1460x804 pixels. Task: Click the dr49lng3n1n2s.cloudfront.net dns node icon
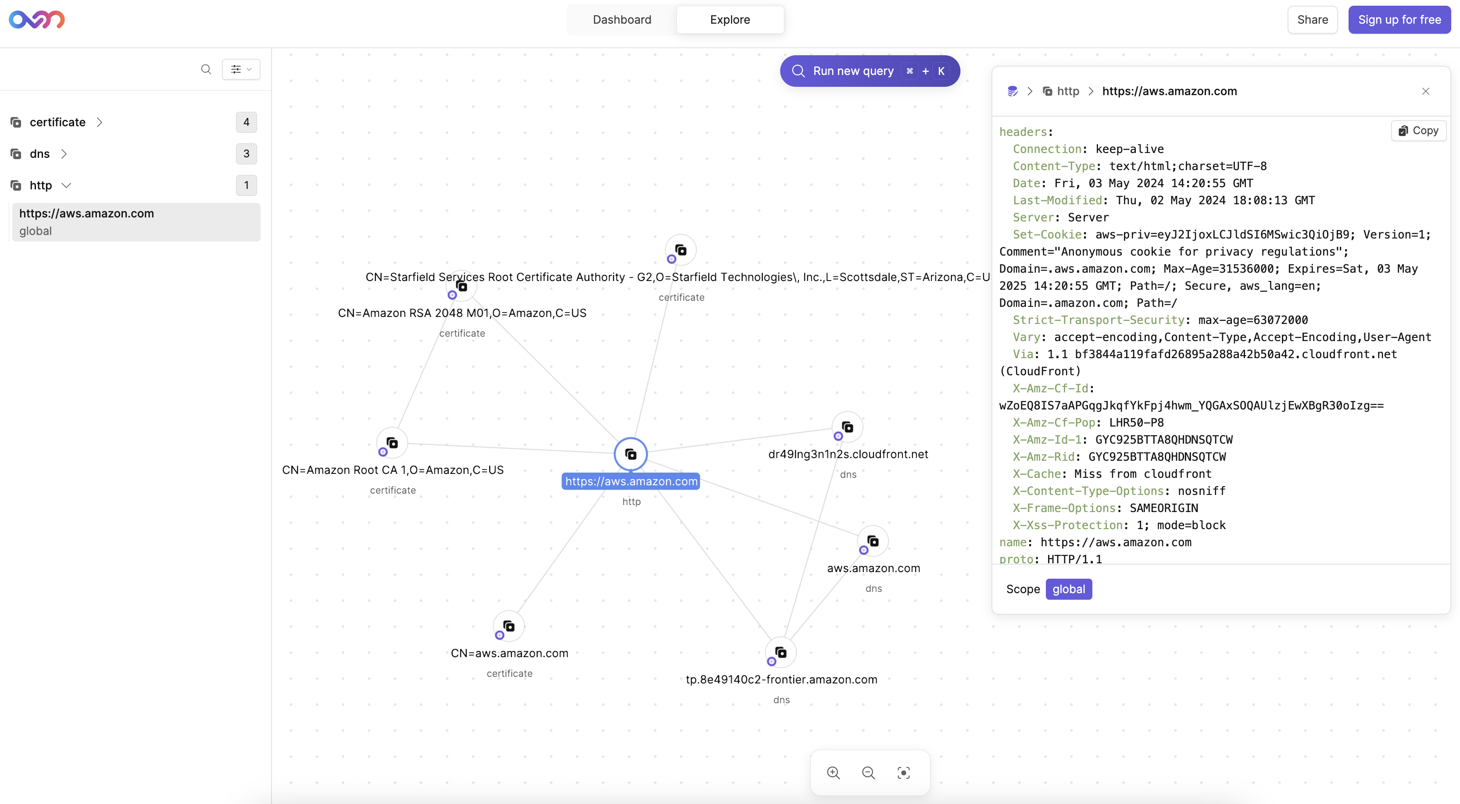point(847,427)
